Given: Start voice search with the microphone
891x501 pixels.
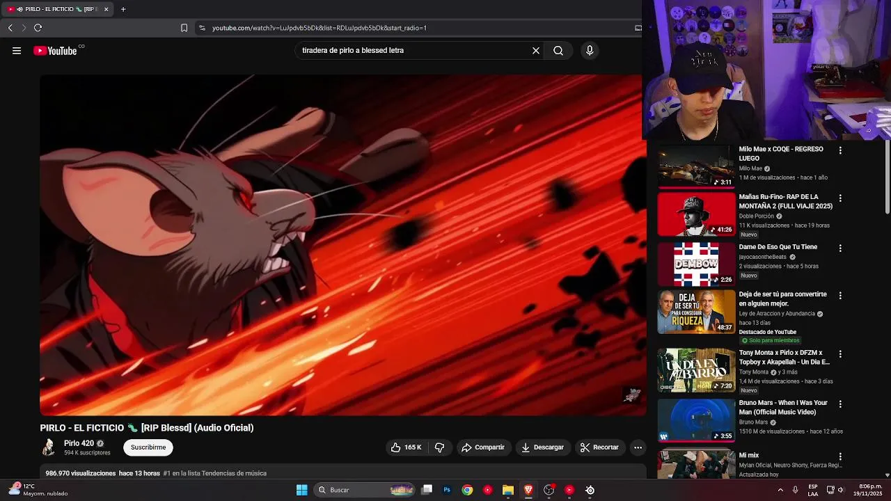Looking at the screenshot, I should (590, 50).
